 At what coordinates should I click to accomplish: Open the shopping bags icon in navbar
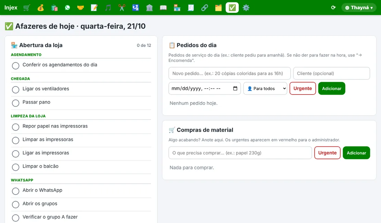[x=54, y=8]
